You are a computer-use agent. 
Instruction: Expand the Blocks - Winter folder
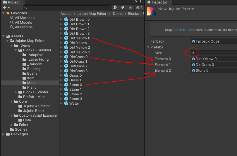[16, 92]
